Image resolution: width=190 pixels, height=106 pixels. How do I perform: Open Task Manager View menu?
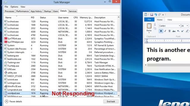(x=23, y=7)
